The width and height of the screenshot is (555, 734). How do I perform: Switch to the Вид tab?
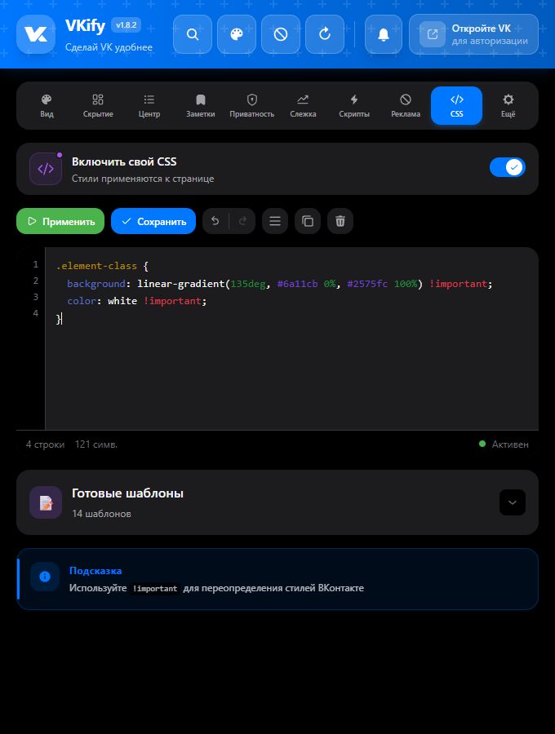tap(47, 106)
